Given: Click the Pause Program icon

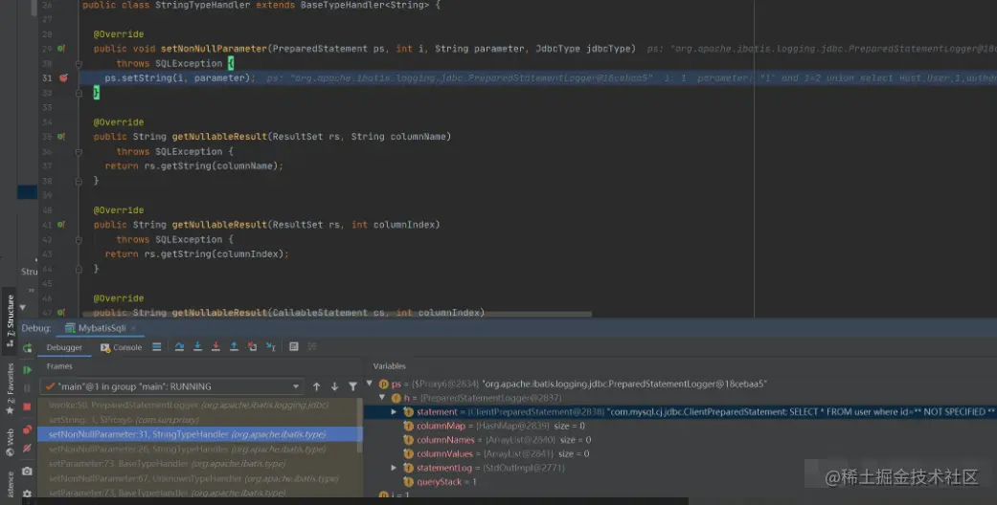Looking at the screenshot, I should 28,388.
